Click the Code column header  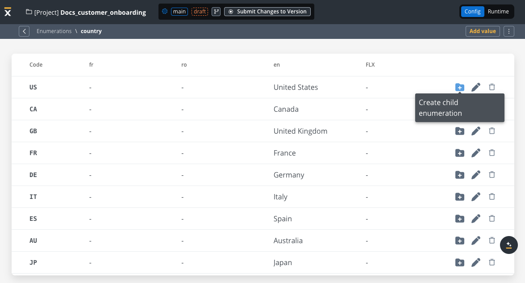pyautogui.click(x=36, y=65)
